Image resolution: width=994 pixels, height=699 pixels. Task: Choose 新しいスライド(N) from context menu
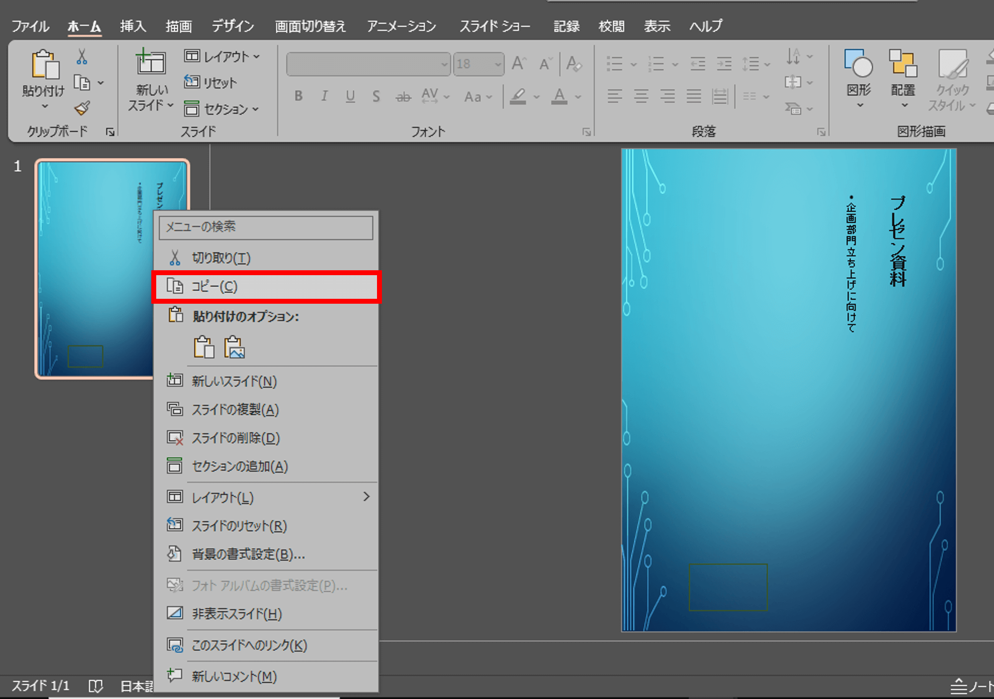point(267,381)
